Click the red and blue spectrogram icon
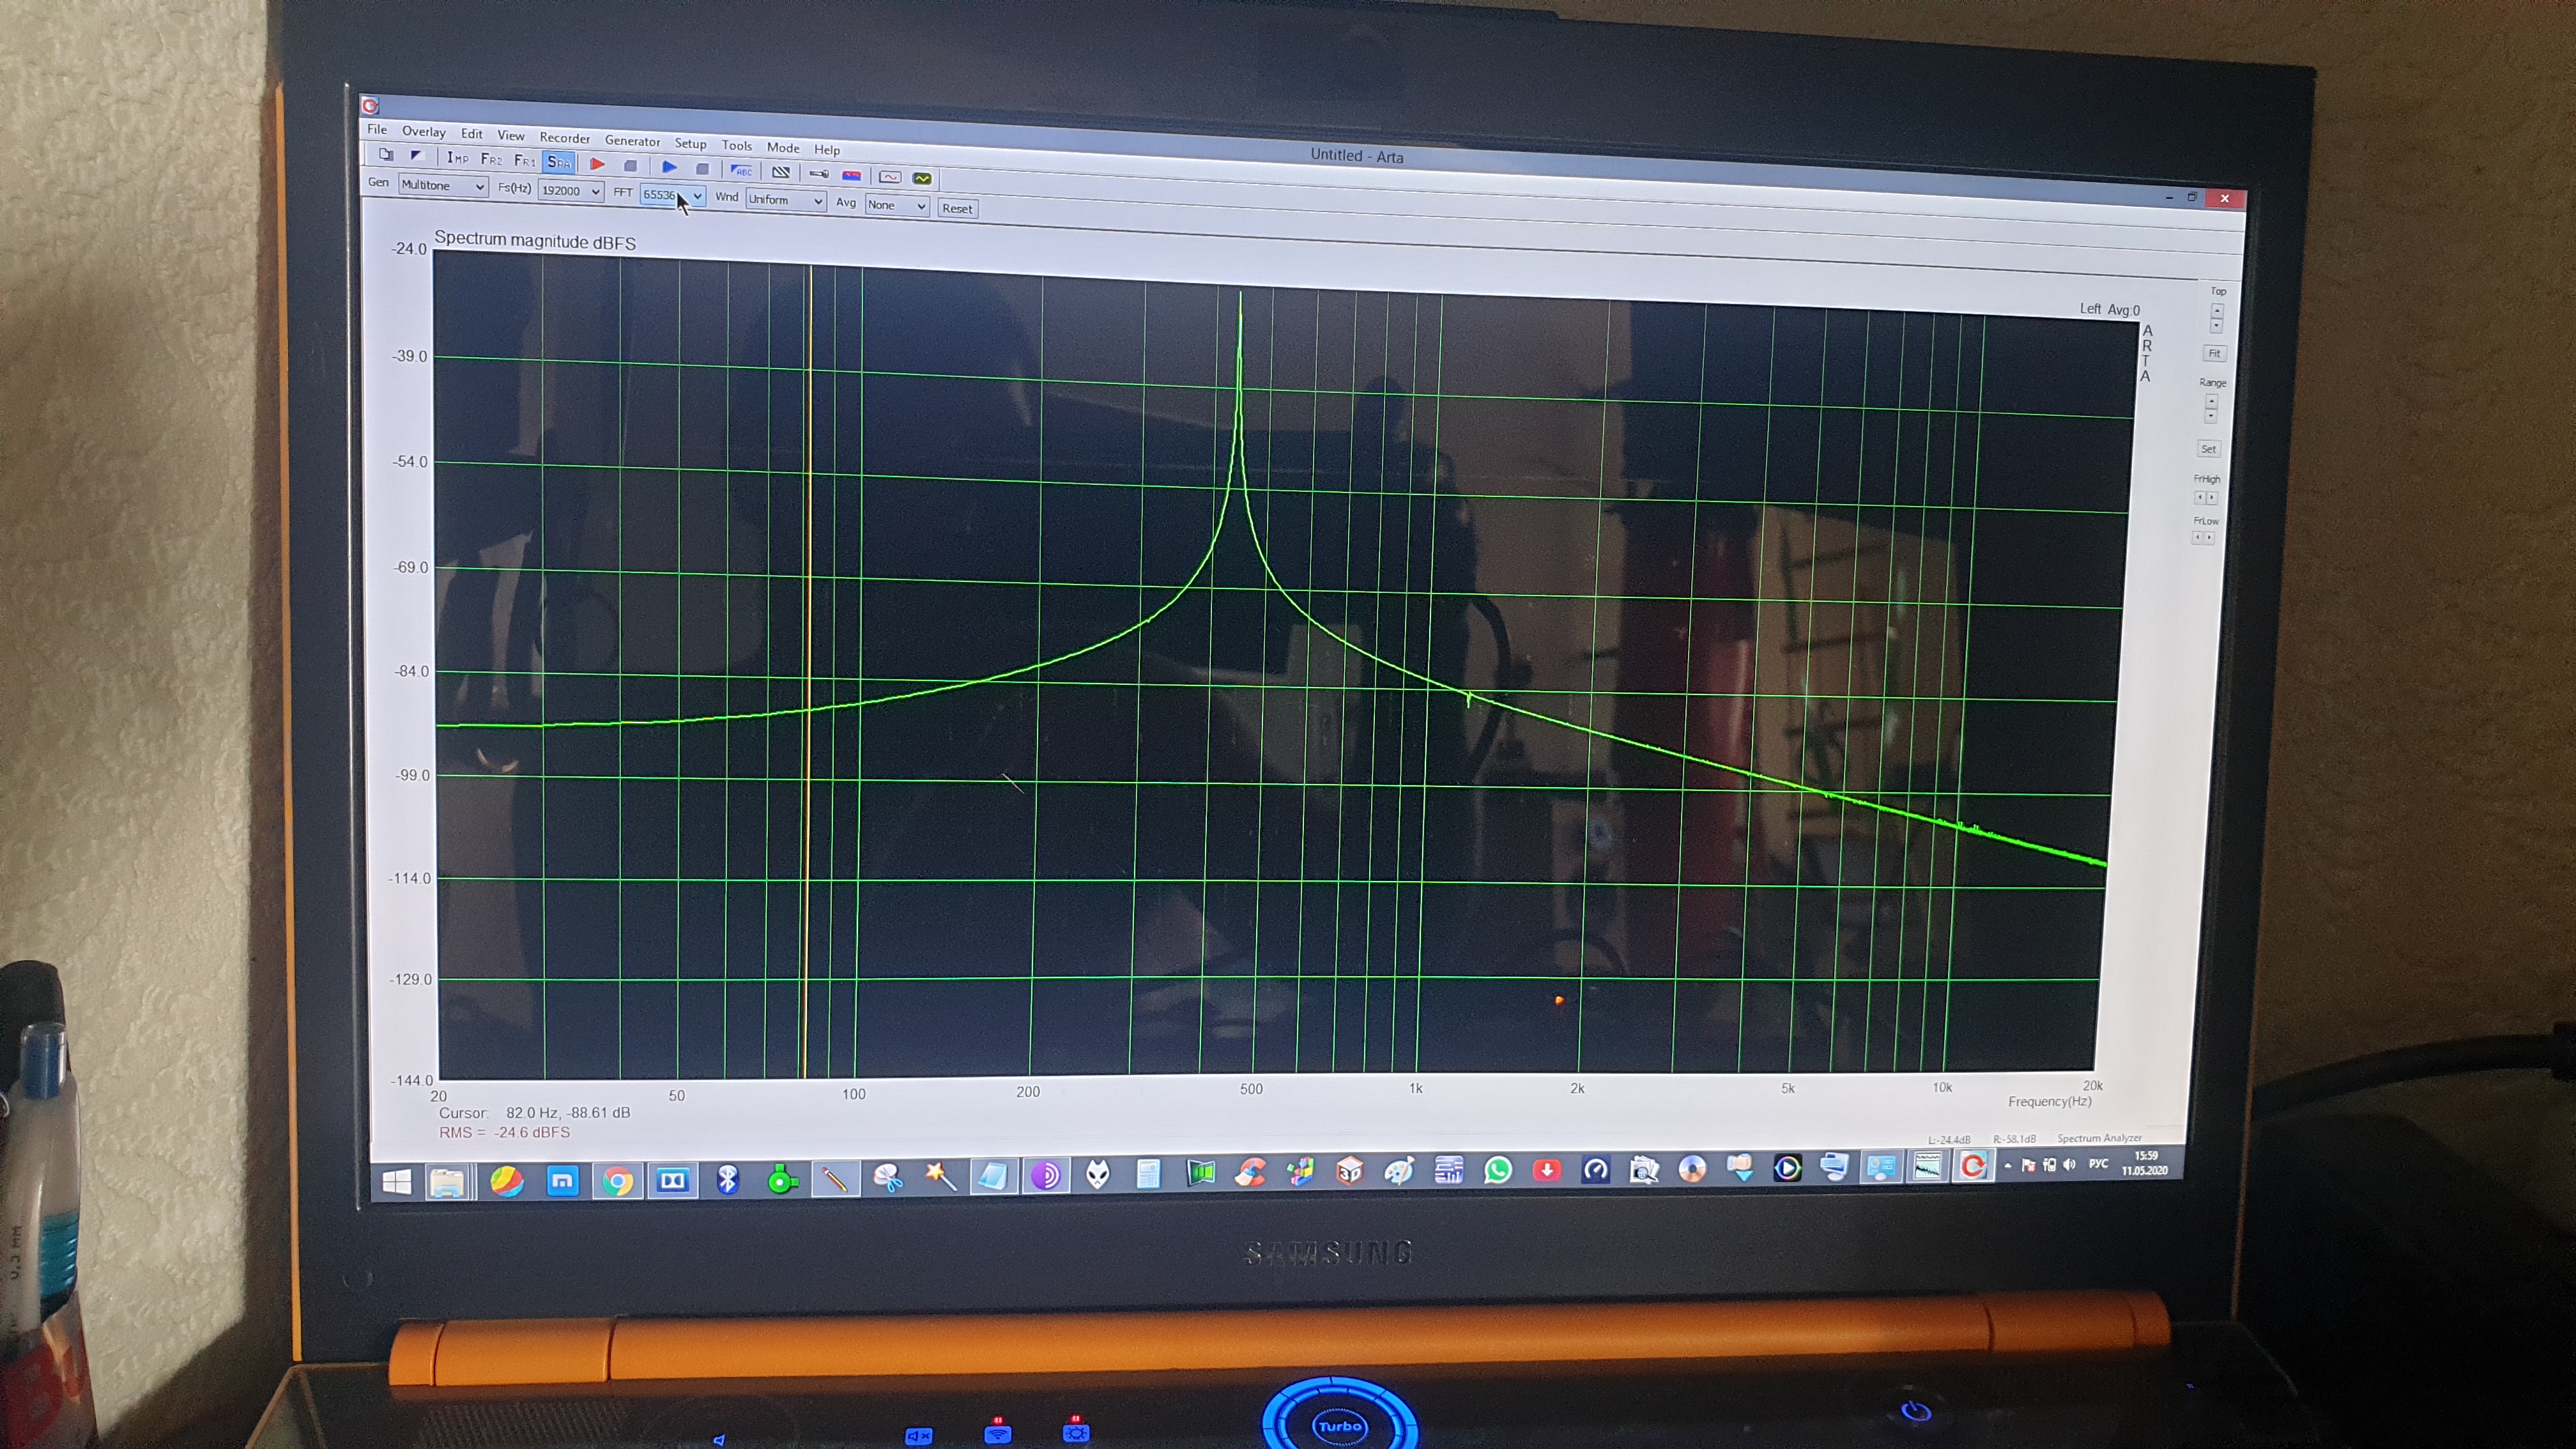The height and width of the screenshot is (1449, 2576). pyautogui.click(x=851, y=176)
